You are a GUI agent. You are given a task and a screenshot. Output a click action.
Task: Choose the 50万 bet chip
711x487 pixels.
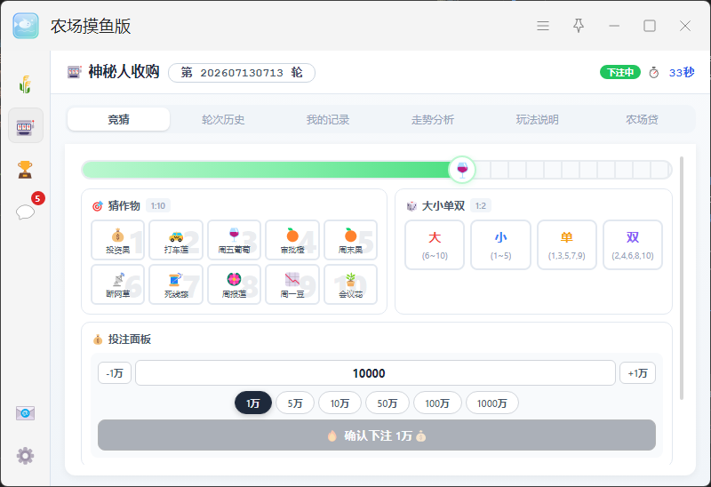[387, 403]
